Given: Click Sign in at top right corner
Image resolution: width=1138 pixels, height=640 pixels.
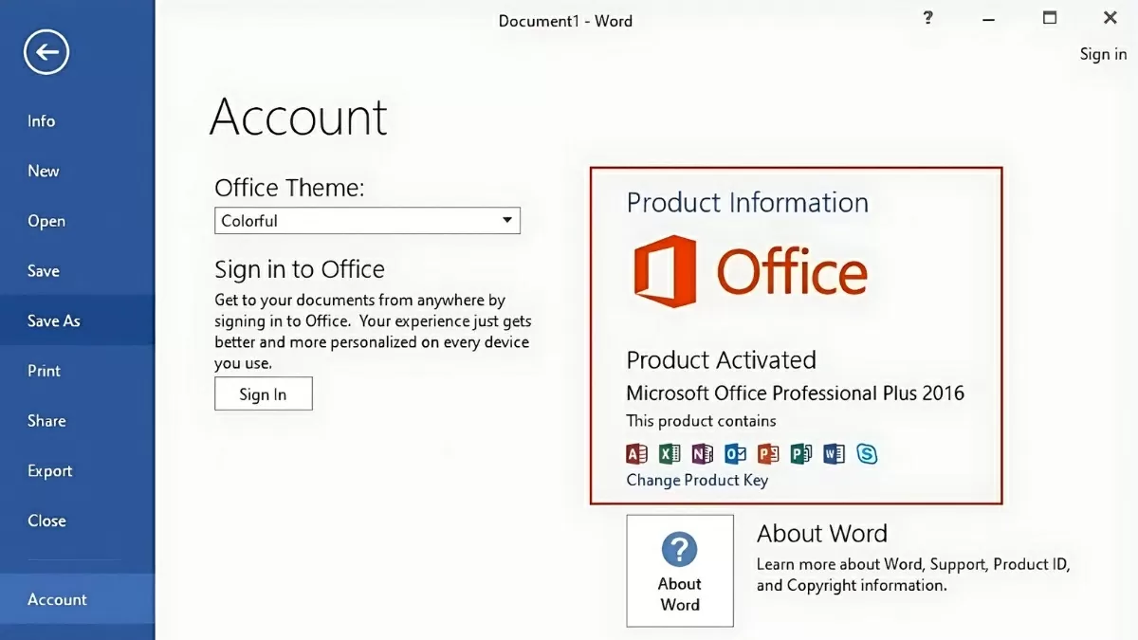Looking at the screenshot, I should (x=1103, y=54).
